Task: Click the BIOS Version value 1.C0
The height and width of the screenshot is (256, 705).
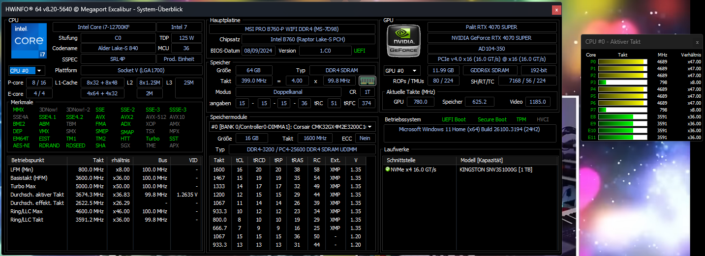Action: tap(325, 51)
